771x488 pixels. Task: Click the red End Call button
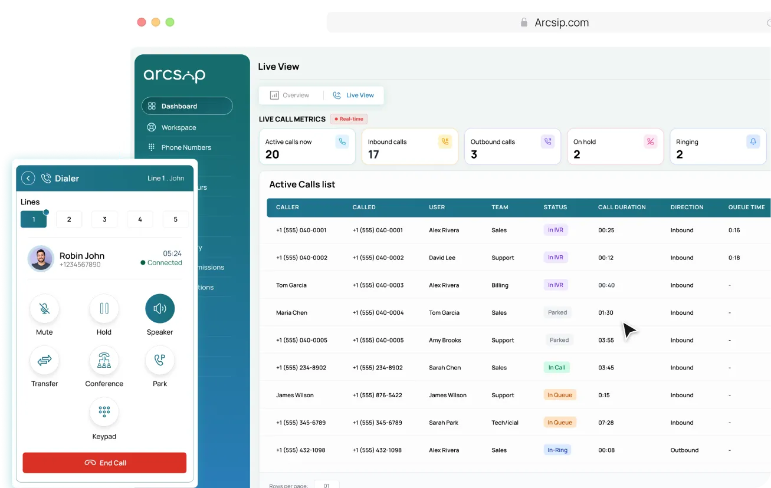tap(104, 463)
